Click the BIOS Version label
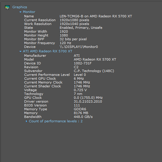The width and height of the screenshot is (162, 162). point(35,106)
